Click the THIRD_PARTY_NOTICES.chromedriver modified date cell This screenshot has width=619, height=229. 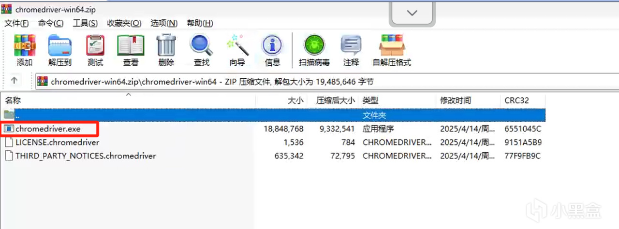[468, 156]
